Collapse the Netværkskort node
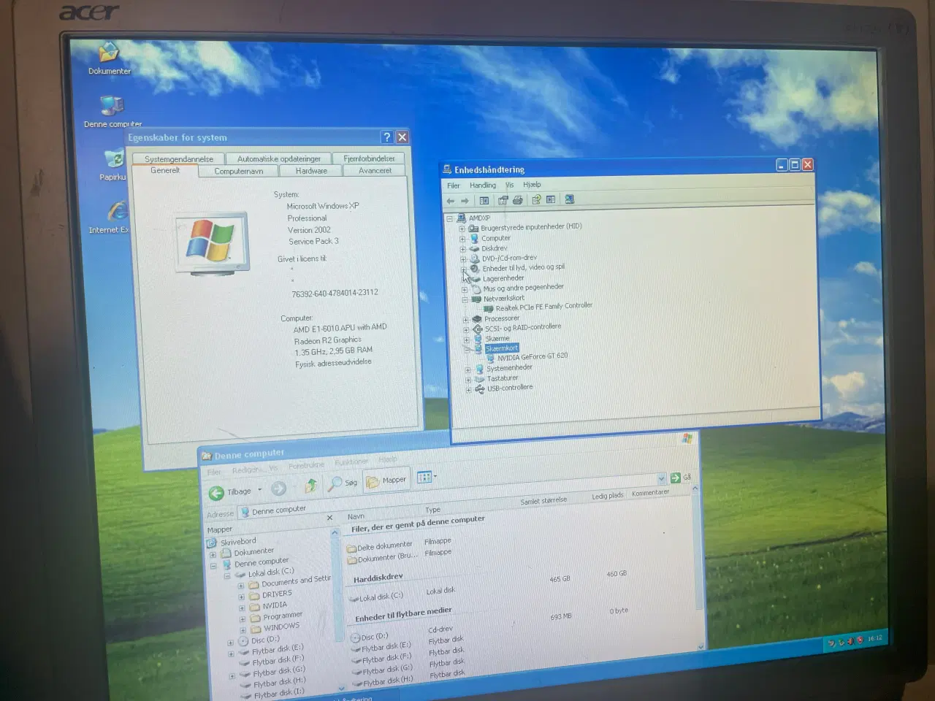935x701 pixels. point(465,299)
